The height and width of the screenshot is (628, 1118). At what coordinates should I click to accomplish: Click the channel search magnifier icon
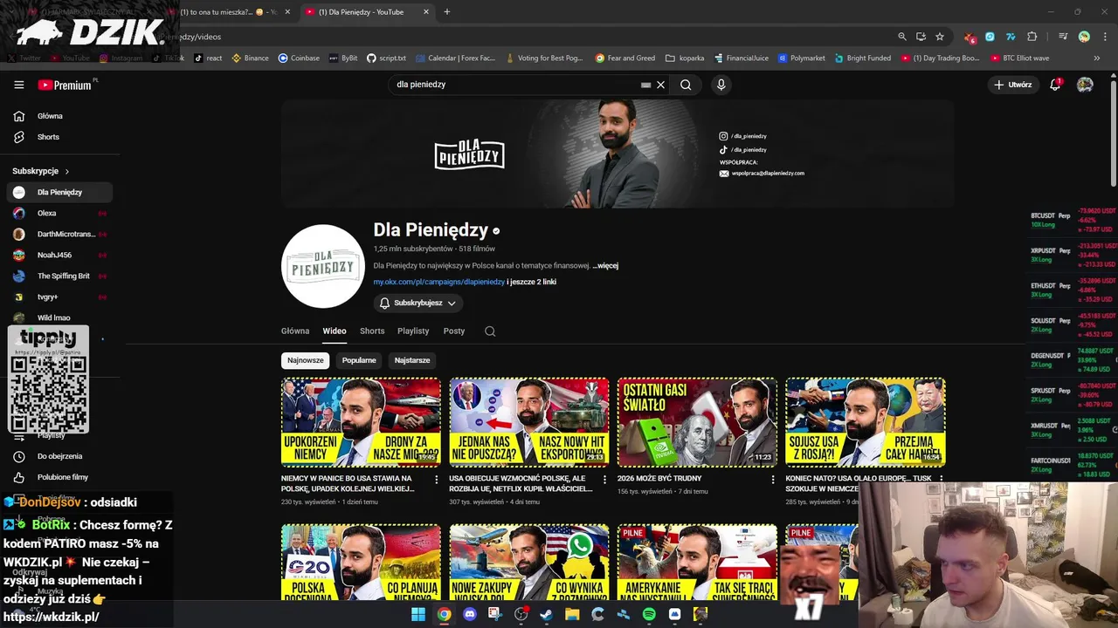tap(490, 331)
